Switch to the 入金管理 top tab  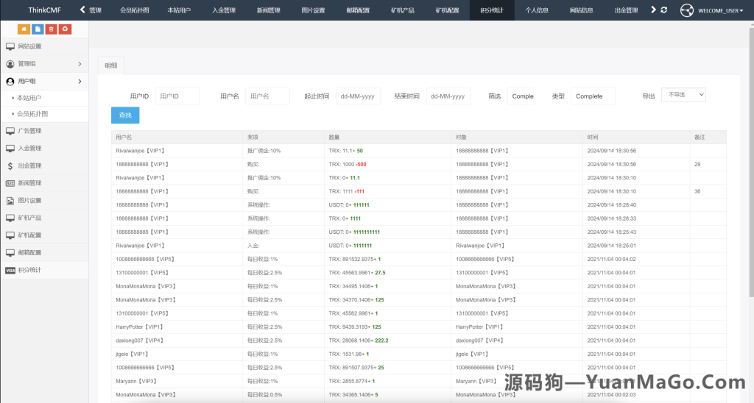pos(224,10)
